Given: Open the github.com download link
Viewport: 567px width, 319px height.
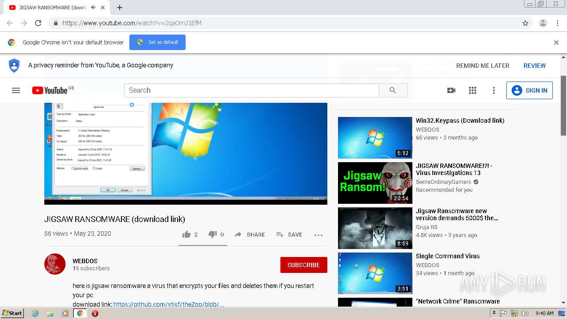Looking at the screenshot, I should point(169,304).
